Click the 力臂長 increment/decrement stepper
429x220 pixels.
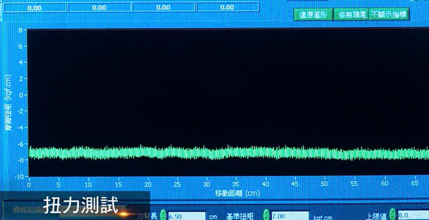163,214
